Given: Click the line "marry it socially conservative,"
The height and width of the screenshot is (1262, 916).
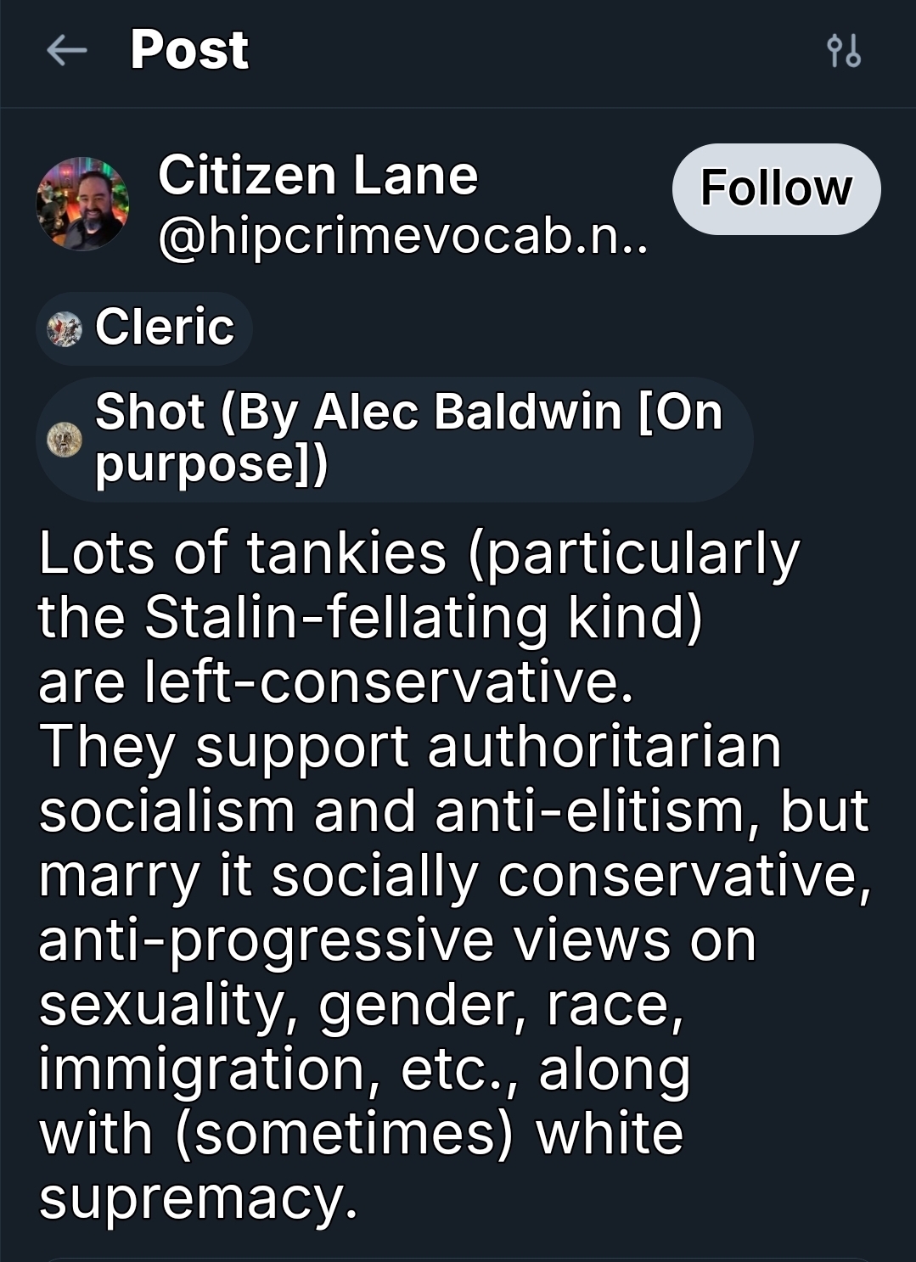Looking at the screenshot, I should (453, 875).
